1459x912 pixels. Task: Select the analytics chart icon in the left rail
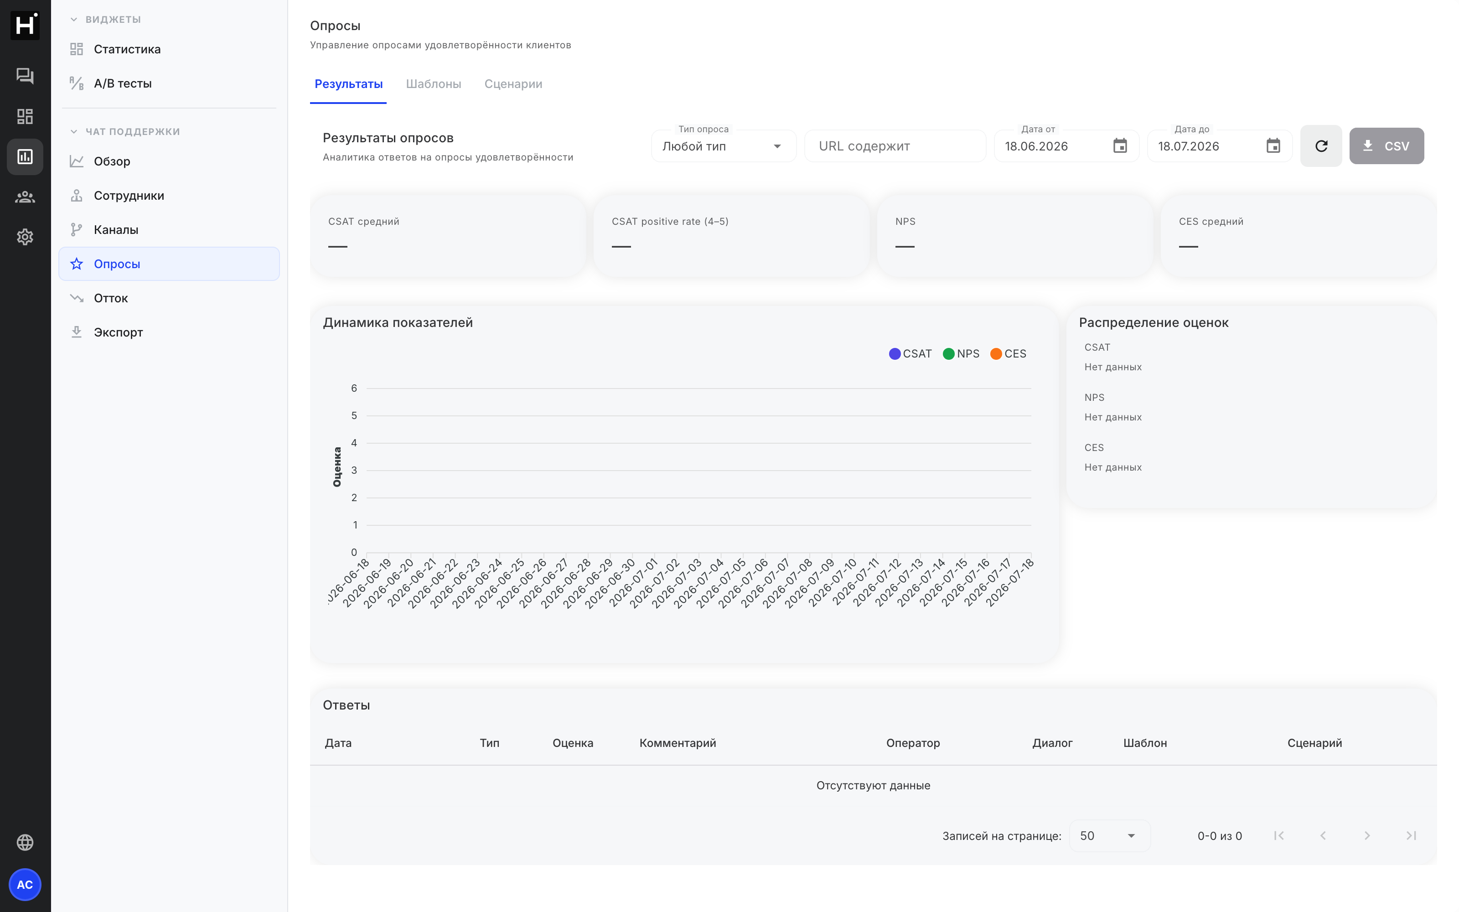tap(25, 157)
